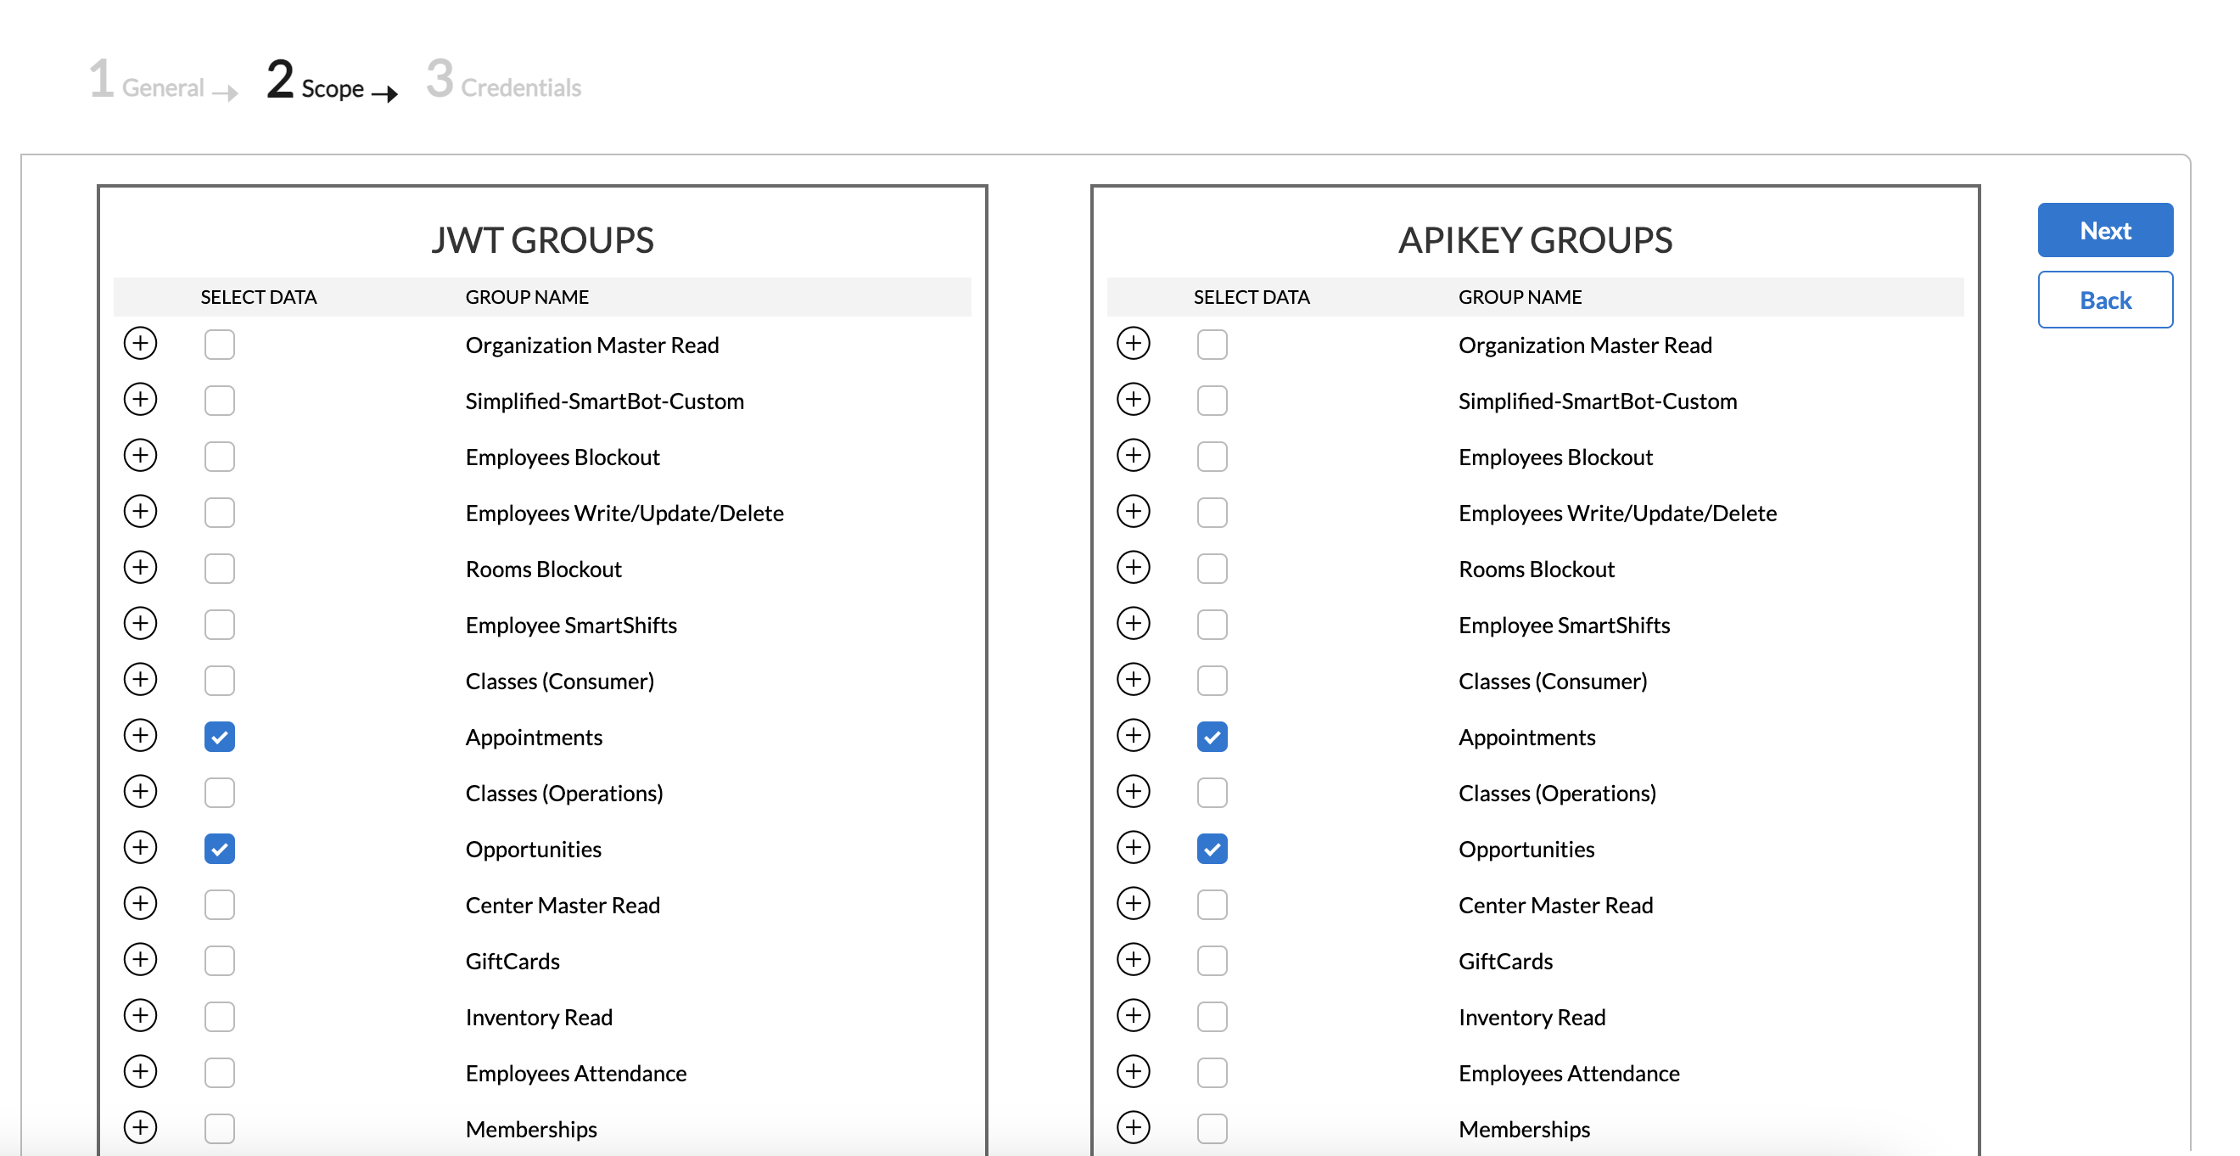Expand JWT Classes (Operations) plus icon
The image size is (2240, 1156).
(x=140, y=792)
